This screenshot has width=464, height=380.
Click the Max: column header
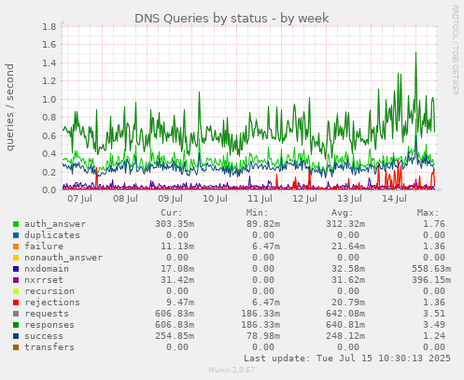pos(428,213)
